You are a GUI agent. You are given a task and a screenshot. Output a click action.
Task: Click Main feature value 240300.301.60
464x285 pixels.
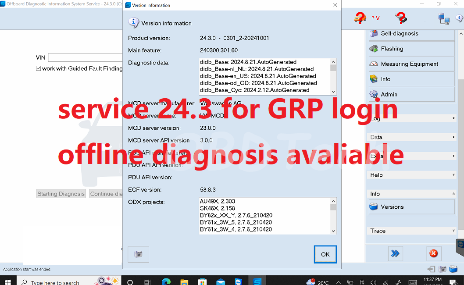pos(219,50)
